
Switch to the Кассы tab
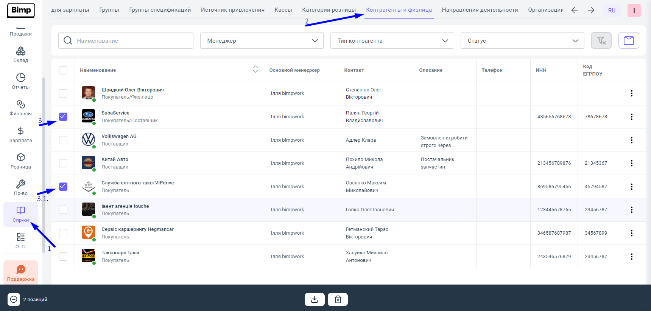(x=283, y=10)
